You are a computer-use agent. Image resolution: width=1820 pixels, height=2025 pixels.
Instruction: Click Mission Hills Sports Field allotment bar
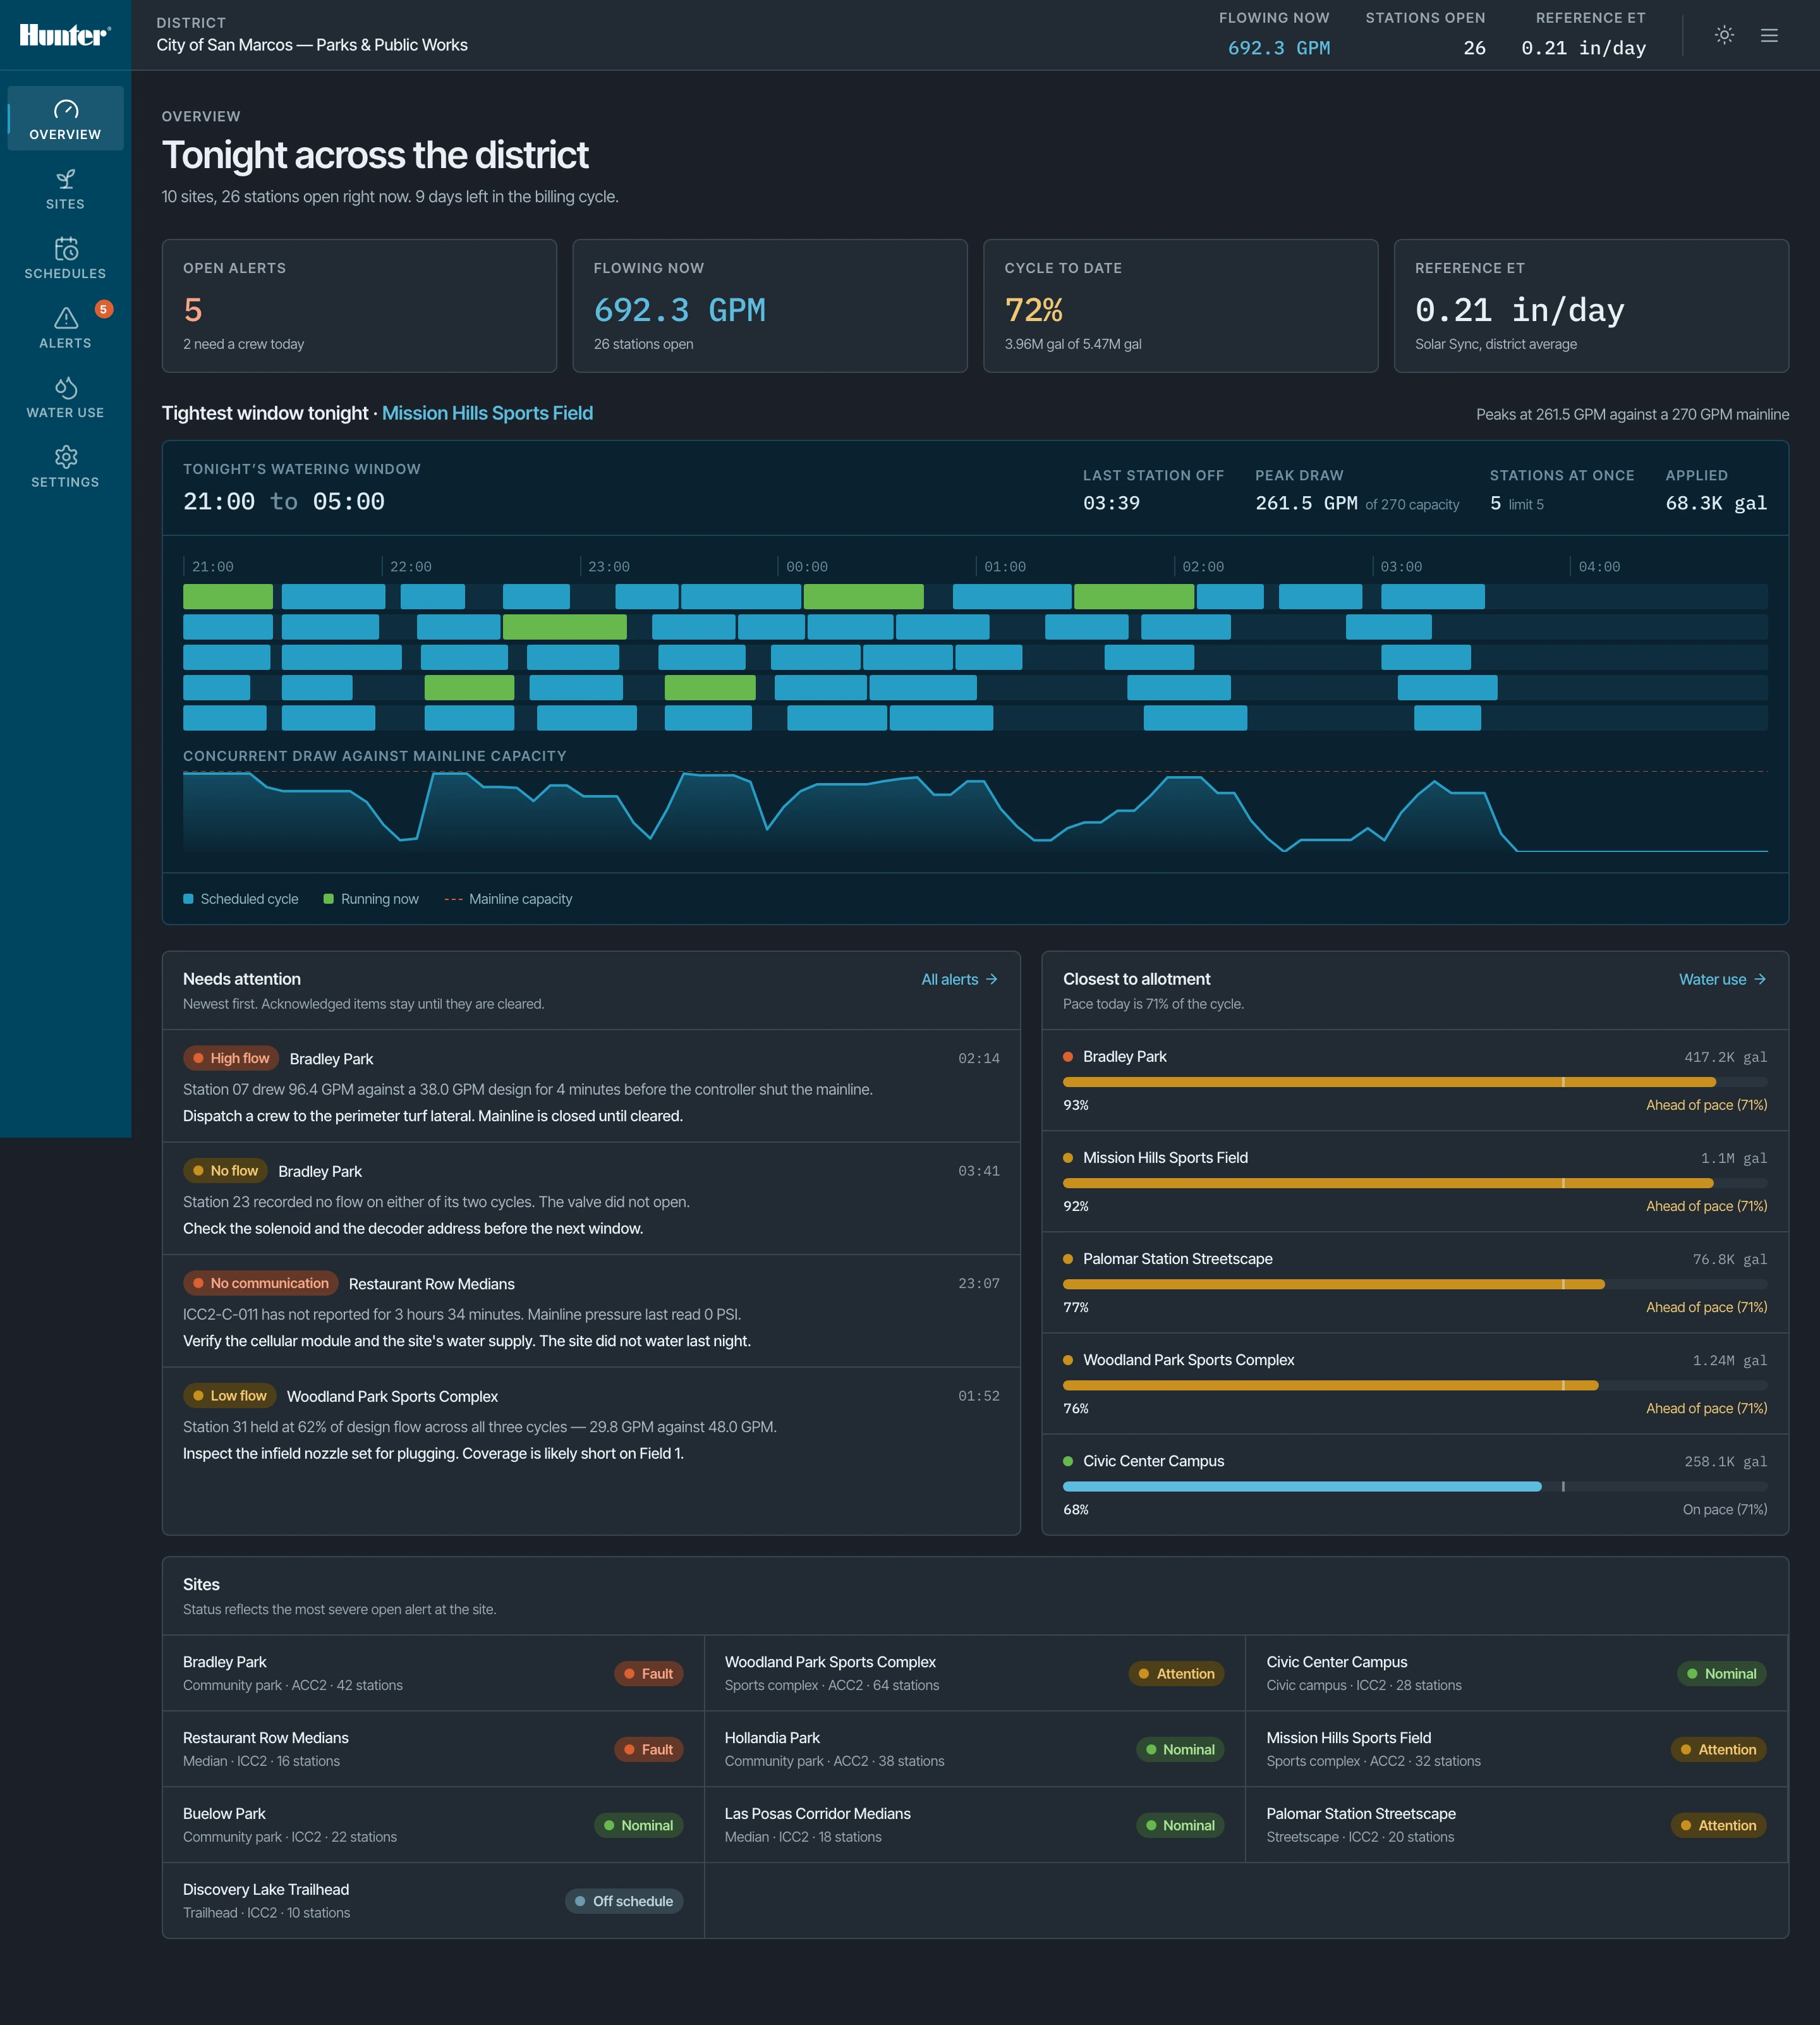1415,1183
